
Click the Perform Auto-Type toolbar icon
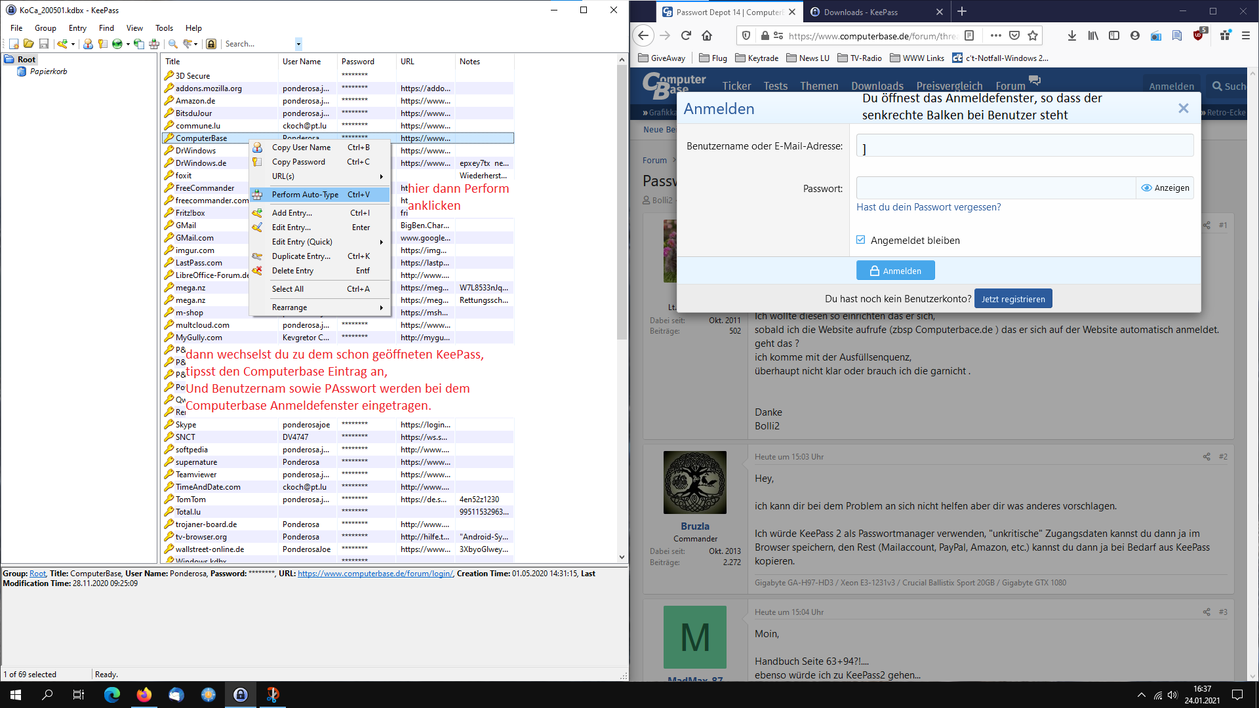click(154, 44)
